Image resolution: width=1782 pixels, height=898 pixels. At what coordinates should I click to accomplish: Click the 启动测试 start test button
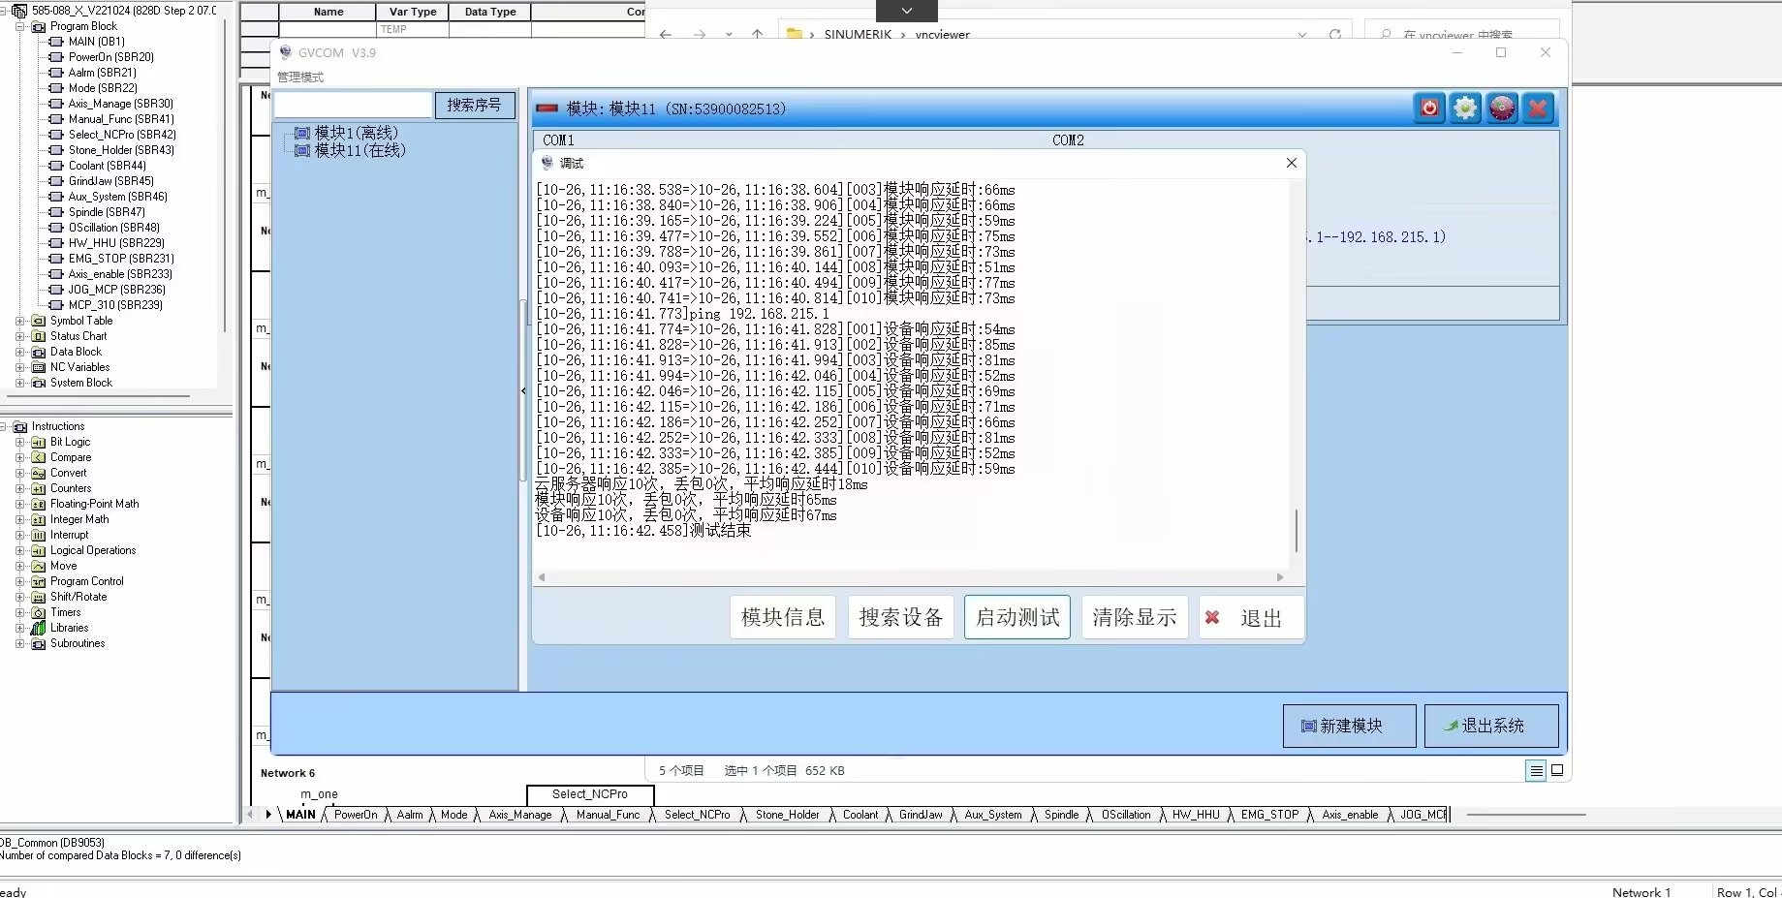1016,617
